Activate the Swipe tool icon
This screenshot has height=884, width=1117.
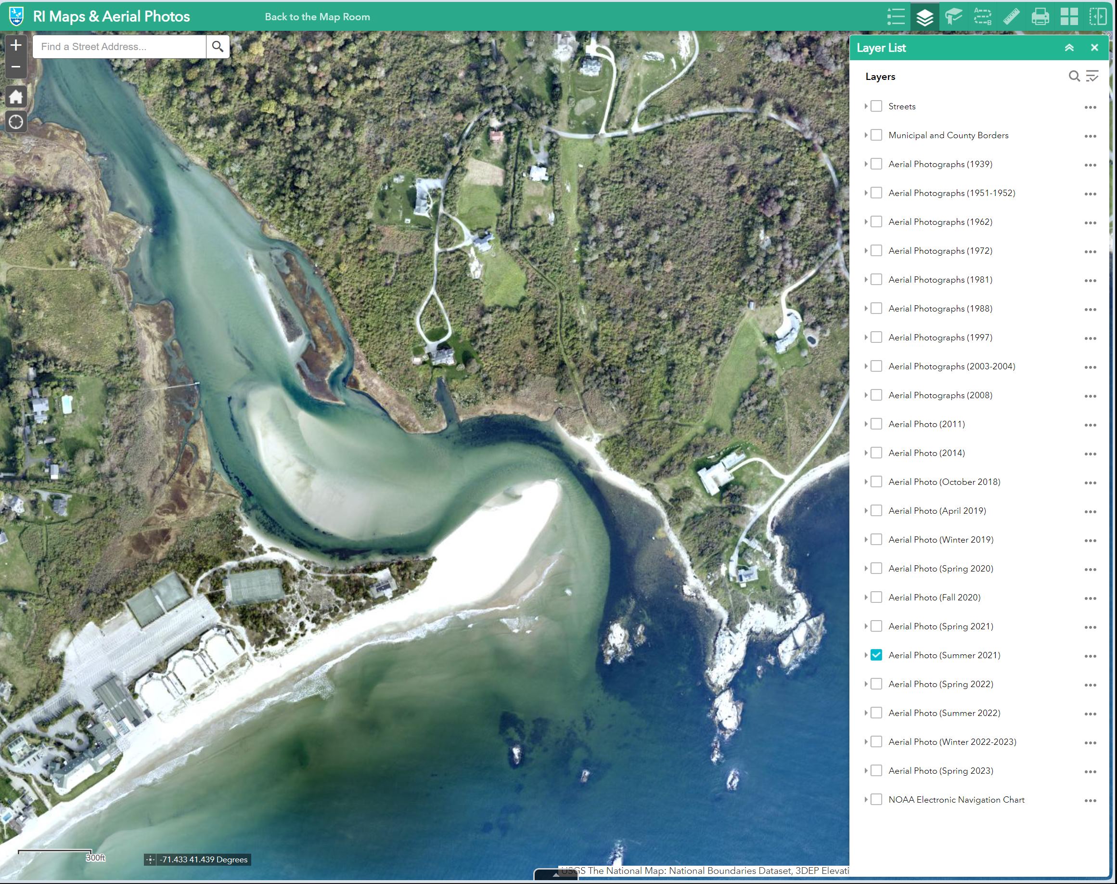[x=1097, y=16]
